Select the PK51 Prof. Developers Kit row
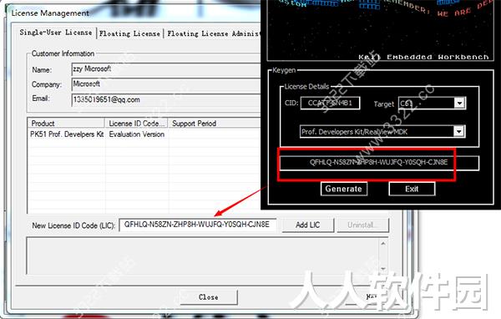The image size is (501, 319). pyautogui.click(x=144, y=134)
